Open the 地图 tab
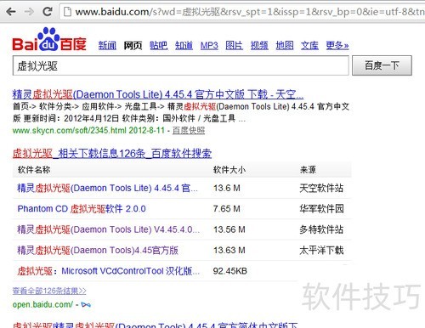The image size is (425, 328). [285, 45]
